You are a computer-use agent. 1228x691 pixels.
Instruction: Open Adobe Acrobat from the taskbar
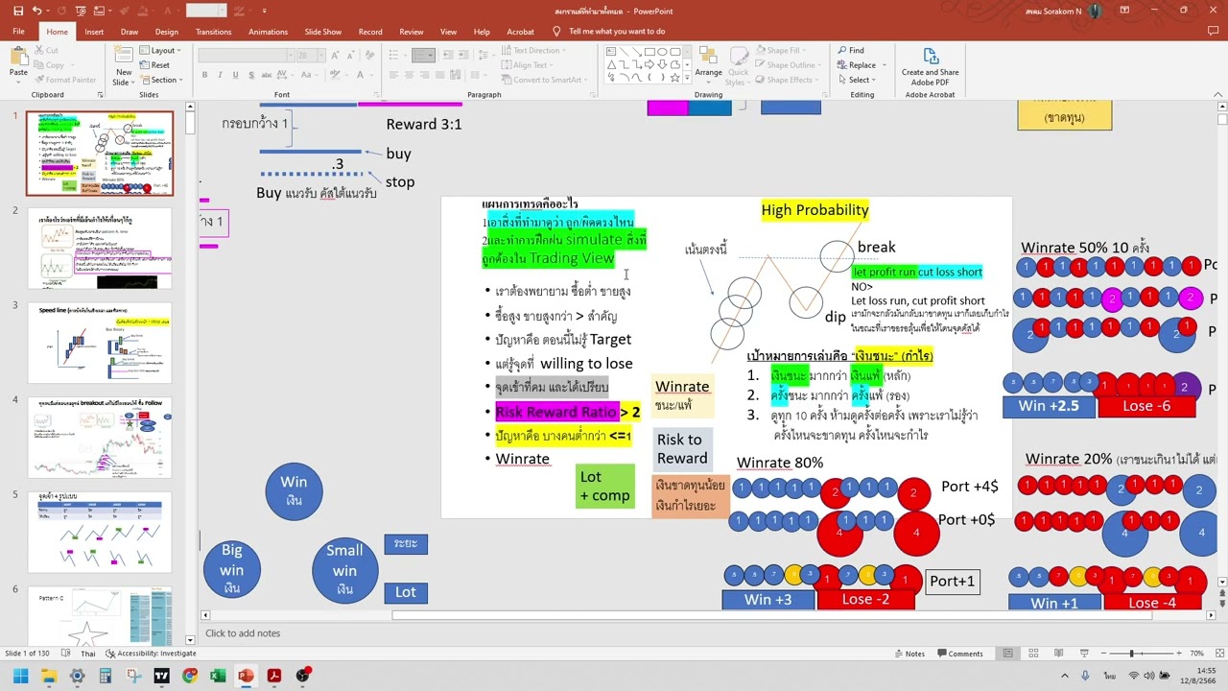point(274,676)
